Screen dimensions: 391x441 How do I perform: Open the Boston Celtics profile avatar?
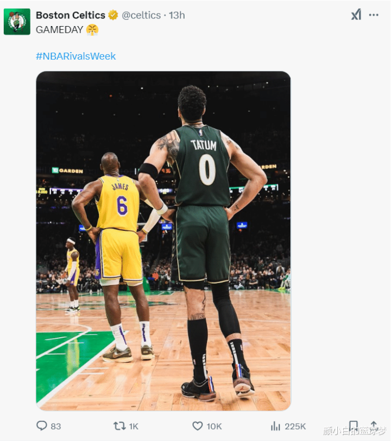coord(17,22)
